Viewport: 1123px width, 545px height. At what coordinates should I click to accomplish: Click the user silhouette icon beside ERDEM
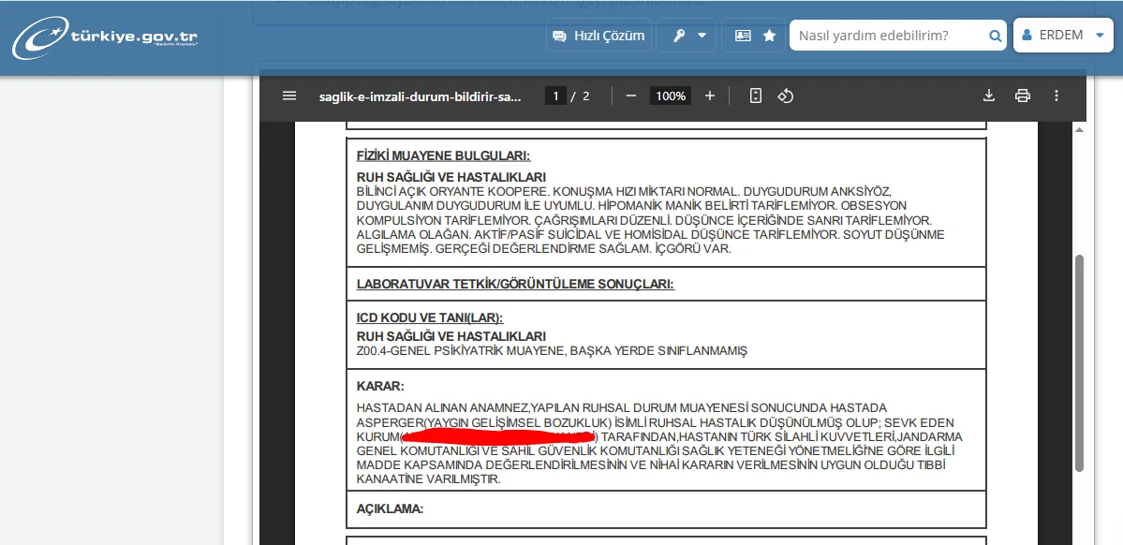[x=1027, y=35]
